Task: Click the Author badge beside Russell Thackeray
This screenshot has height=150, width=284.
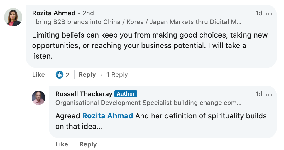Action: [126, 94]
